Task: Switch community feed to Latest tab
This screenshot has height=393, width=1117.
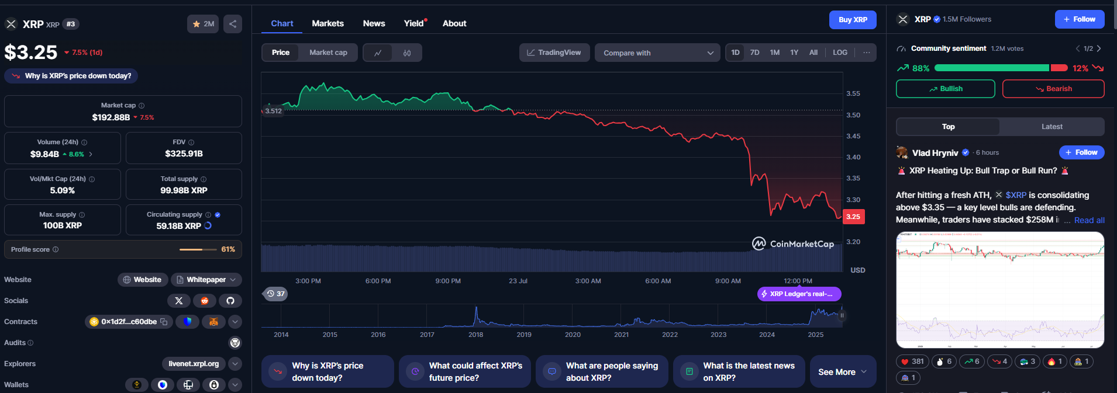Action: coord(1052,127)
